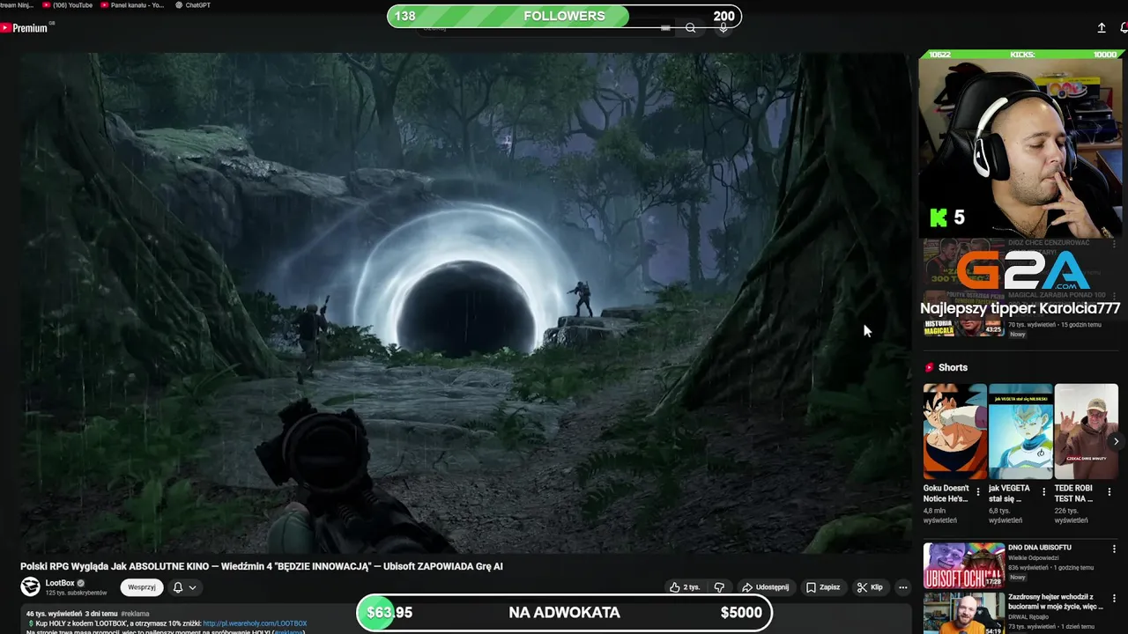This screenshot has width=1128, height=634.
Task: Open the LootBox channel avatar
Action: point(31,586)
